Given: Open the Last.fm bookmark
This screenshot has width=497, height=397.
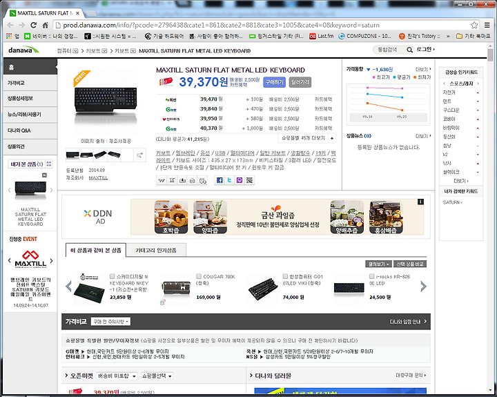Looking at the screenshot, I should pos(322,36).
